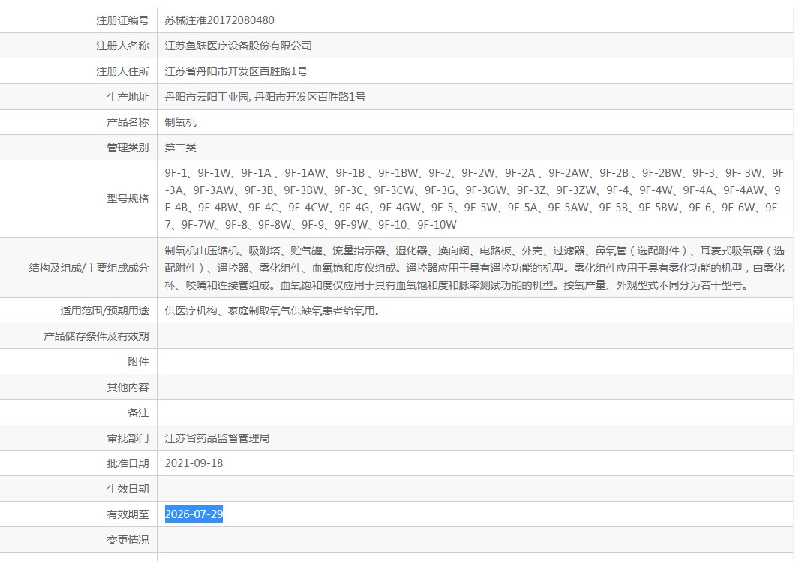Click the 变更情况 label
This screenshot has height=561, width=799.
(x=128, y=539)
